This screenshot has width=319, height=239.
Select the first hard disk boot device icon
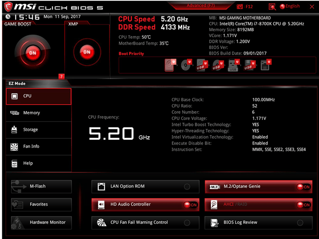[x=170, y=65]
